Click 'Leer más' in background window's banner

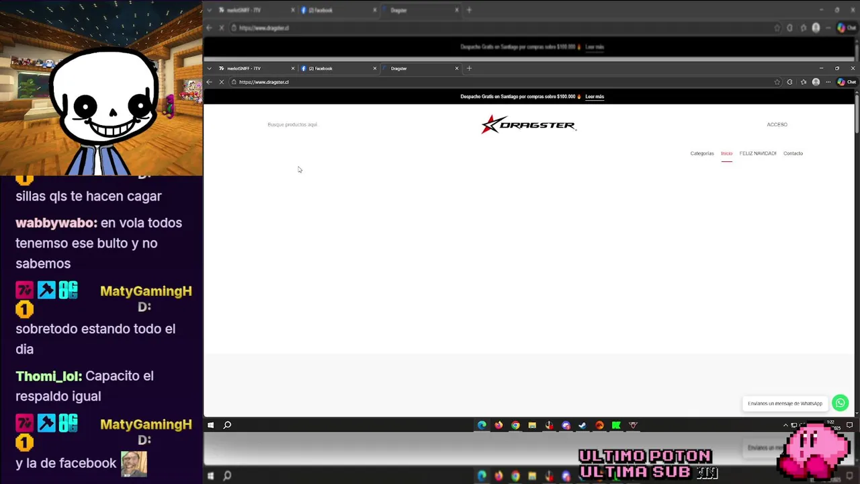pos(595,47)
